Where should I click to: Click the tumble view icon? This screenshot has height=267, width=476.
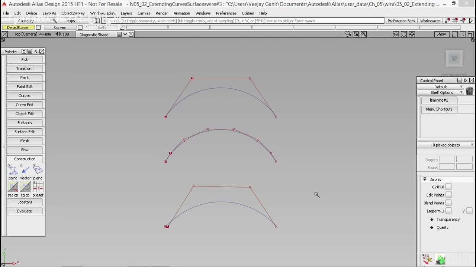pos(396,34)
